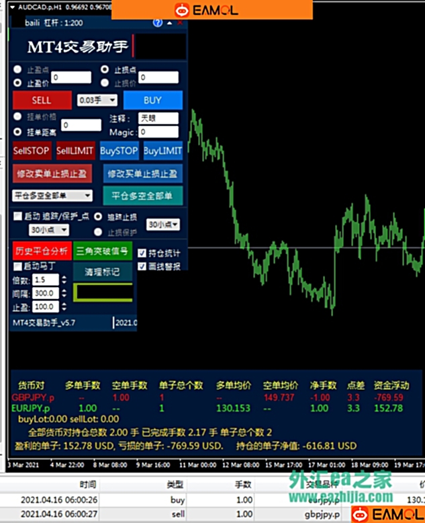Expand the AUDCAD.p,H1 chart title menu arrow

pyautogui.click(x=12, y=7)
